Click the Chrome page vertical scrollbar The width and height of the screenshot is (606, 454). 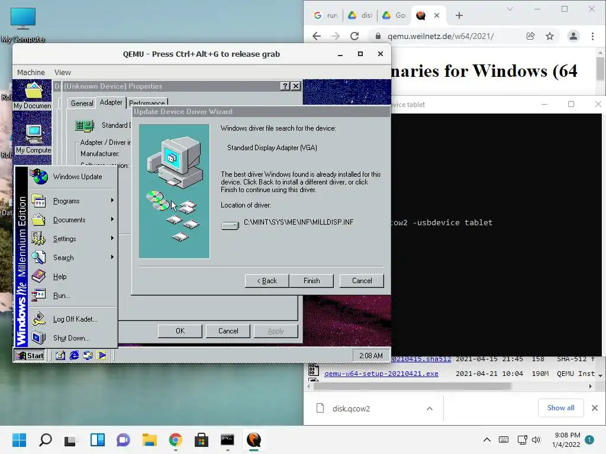pos(600,68)
